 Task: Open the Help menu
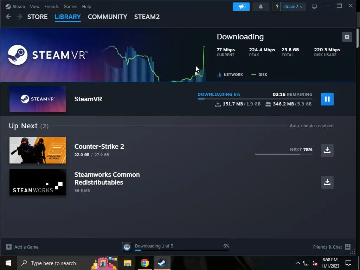(x=86, y=7)
